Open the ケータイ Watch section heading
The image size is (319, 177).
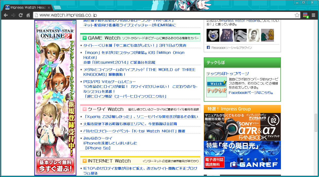pos(106,109)
